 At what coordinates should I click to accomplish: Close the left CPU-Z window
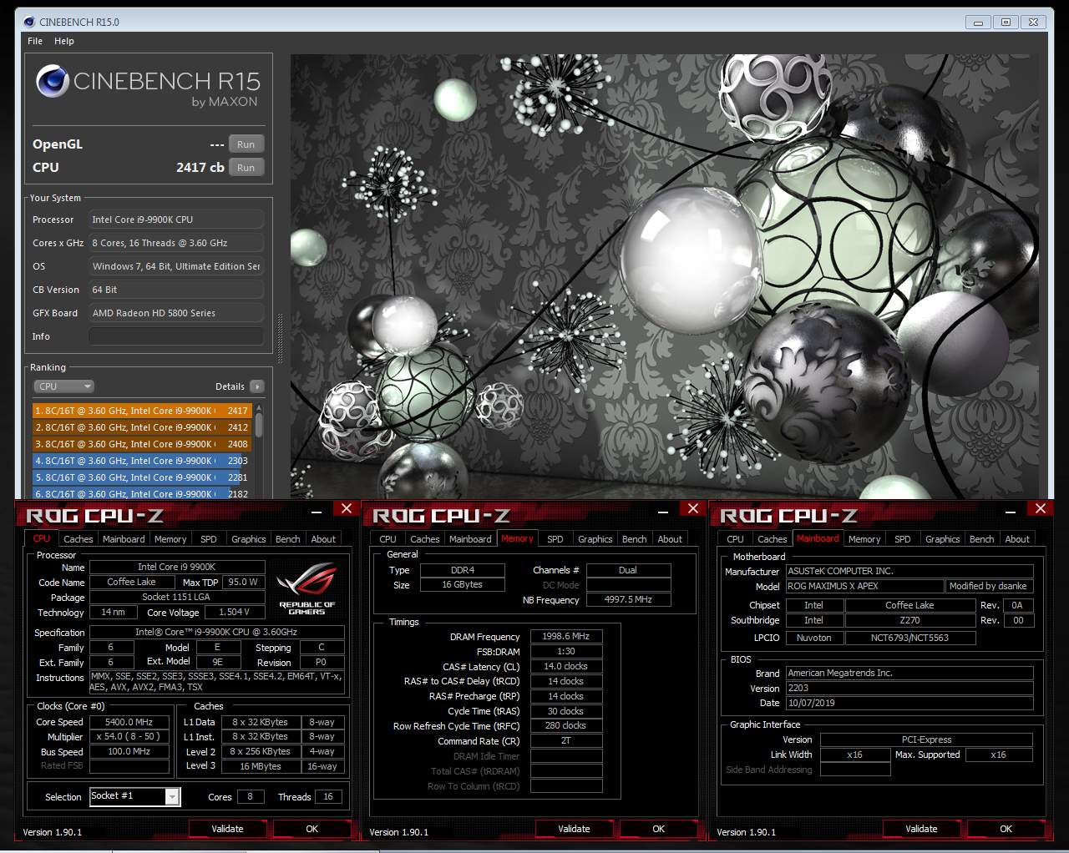347,508
